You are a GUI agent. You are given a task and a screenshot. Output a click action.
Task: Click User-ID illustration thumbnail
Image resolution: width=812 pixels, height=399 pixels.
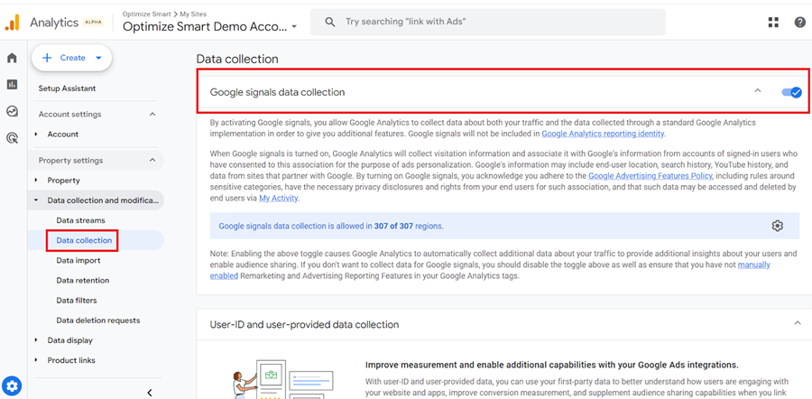tap(283, 378)
